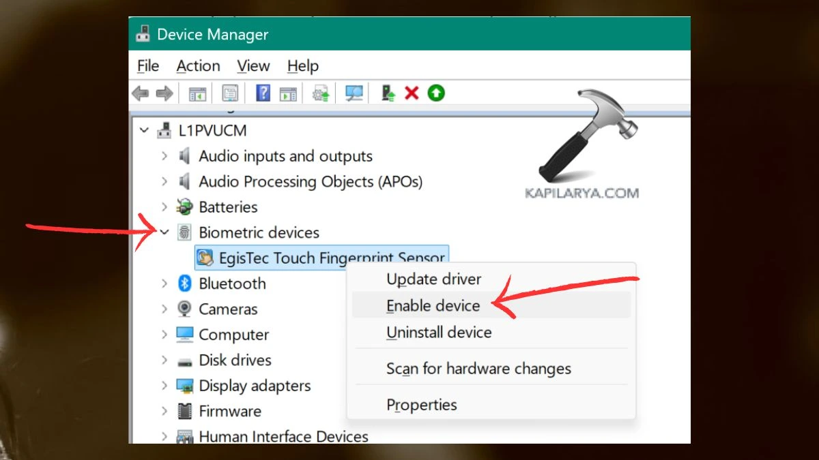Image resolution: width=819 pixels, height=460 pixels.
Task: Click the computer tower update driver toolbar icon
Action: coord(388,93)
